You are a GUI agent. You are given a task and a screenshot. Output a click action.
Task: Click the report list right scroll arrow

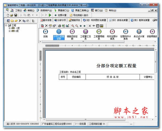(x=155, y=41)
